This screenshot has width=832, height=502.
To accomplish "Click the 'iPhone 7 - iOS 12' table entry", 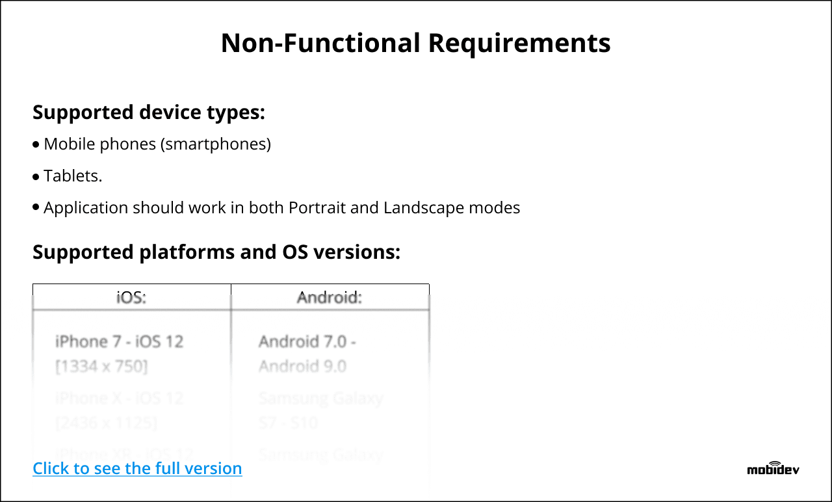I will click(120, 341).
